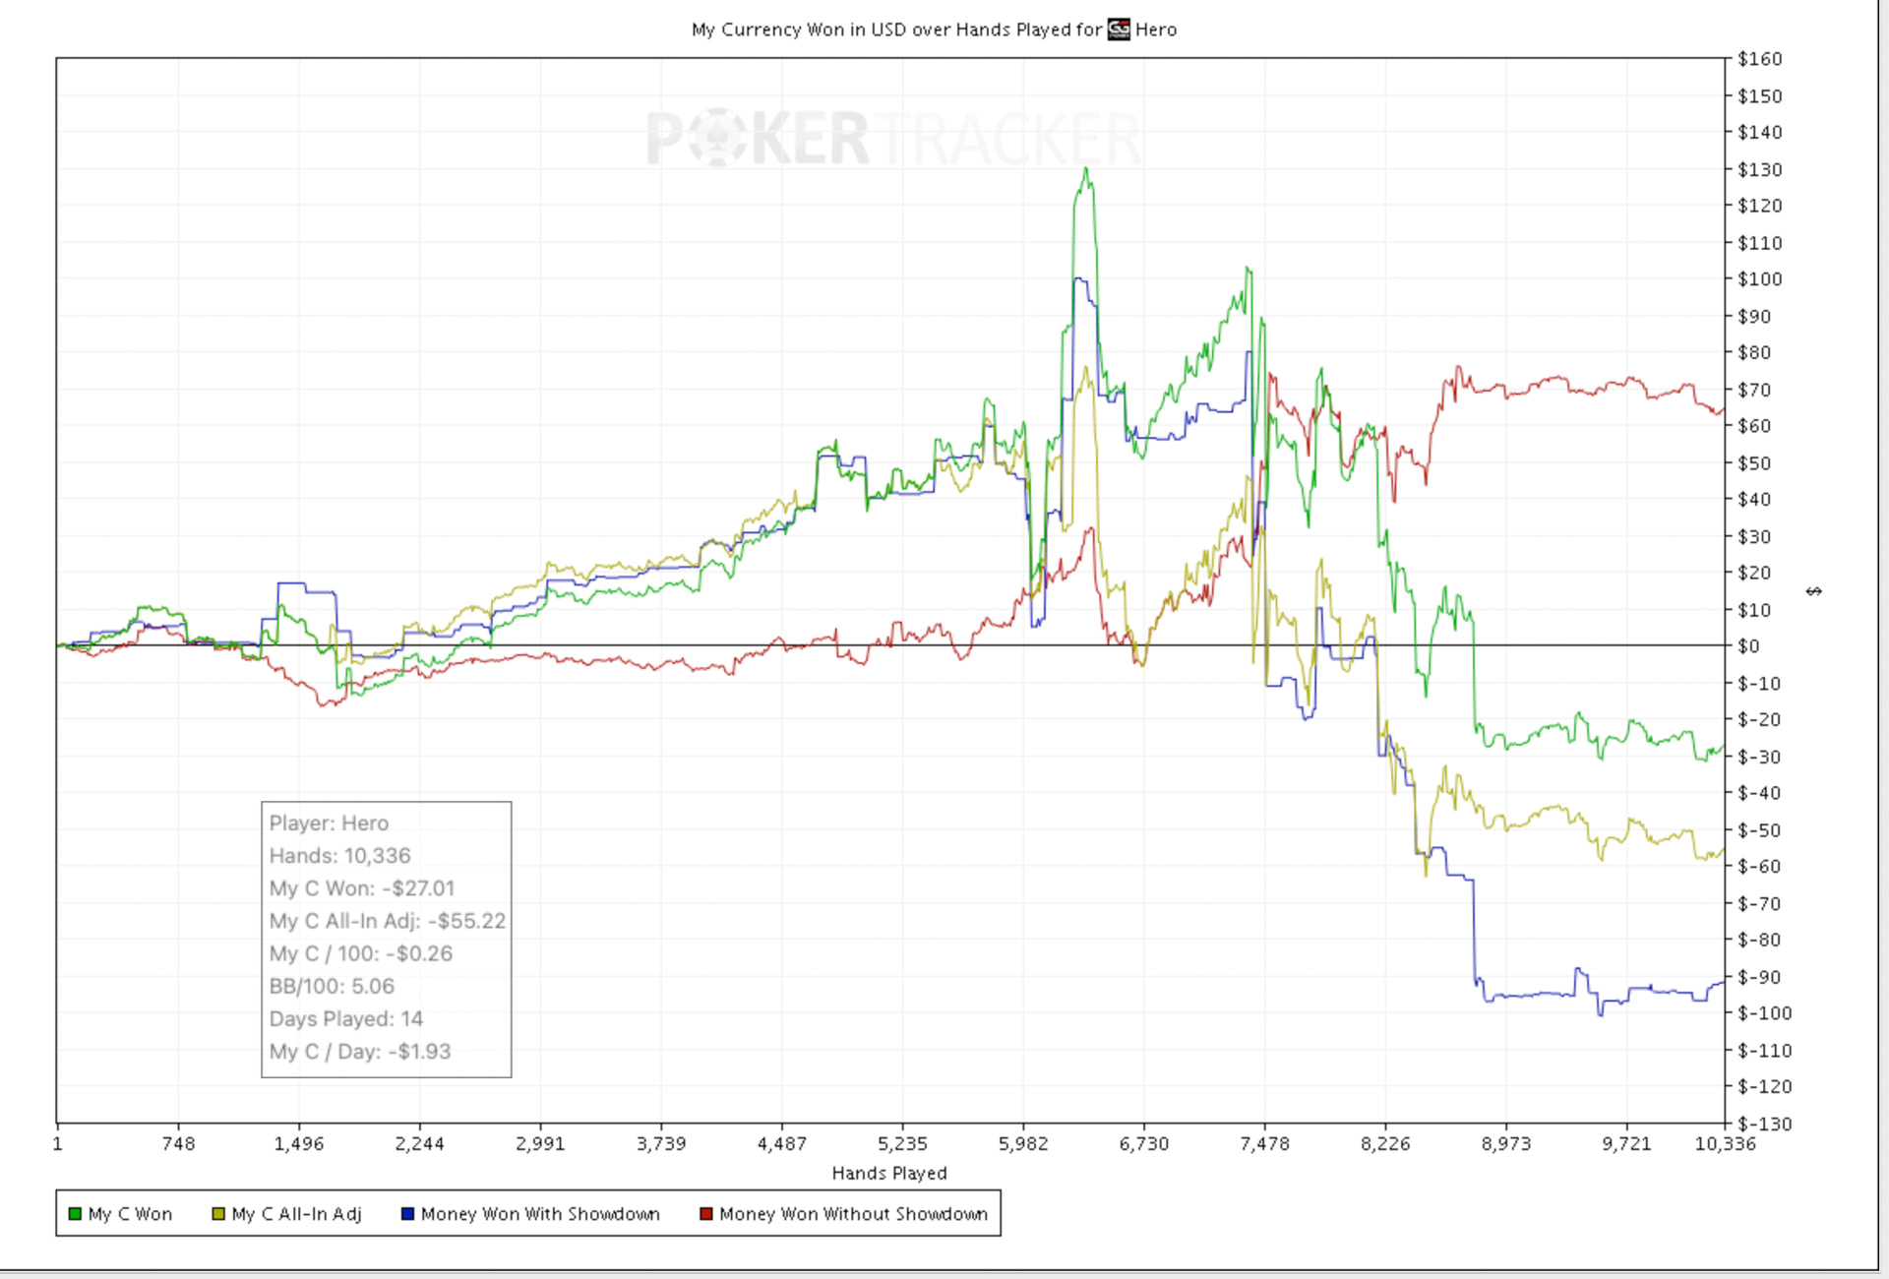The height and width of the screenshot is (1279, 1889).
Task: Click x-axis tick label '5,982'
Action: (1023, 1143)
